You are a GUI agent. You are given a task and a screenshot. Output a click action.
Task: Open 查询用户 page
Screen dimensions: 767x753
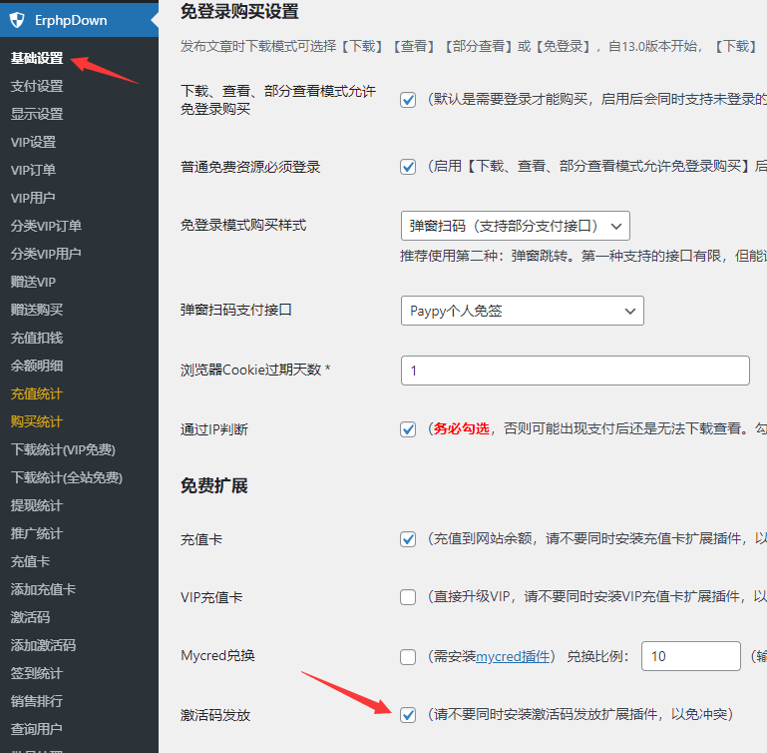click(37, 728)
